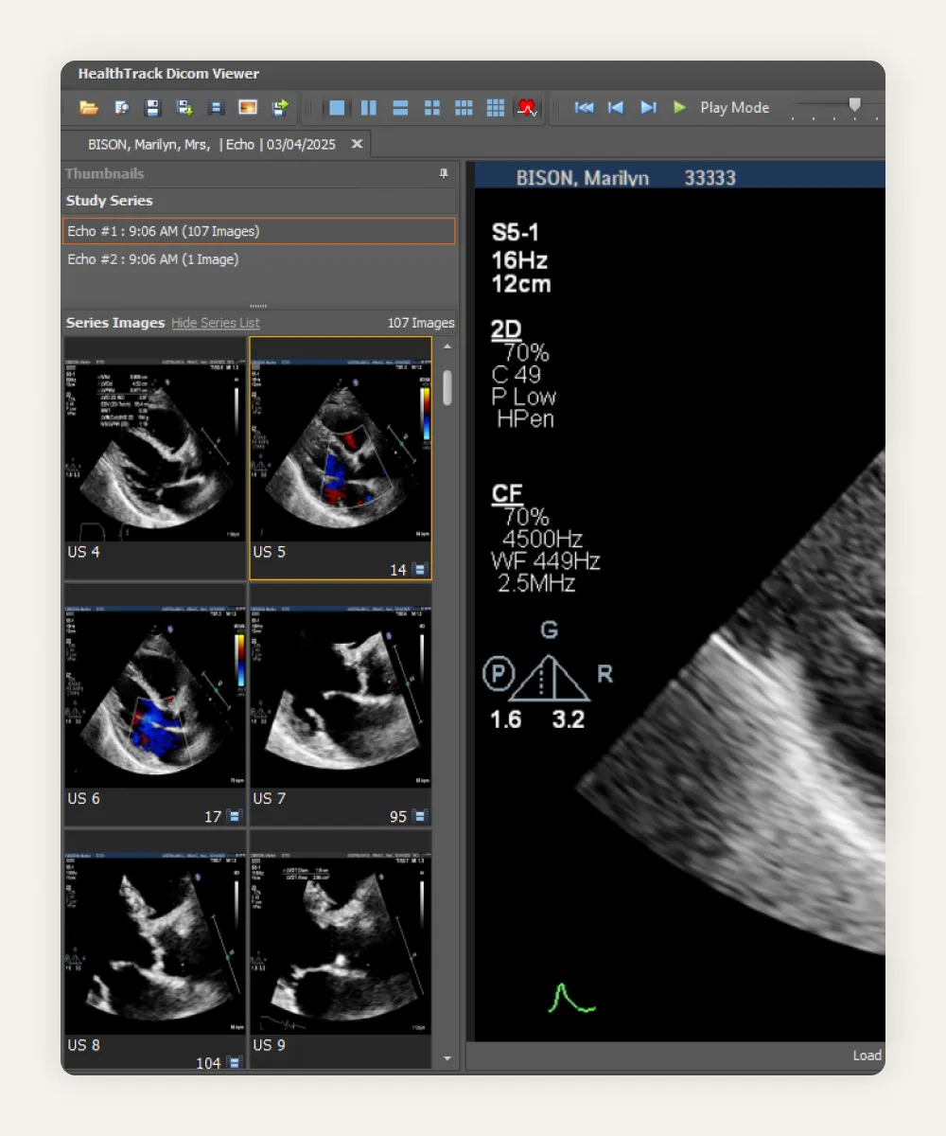Click the 33333 patient ID text

click(x=709, y=178)
